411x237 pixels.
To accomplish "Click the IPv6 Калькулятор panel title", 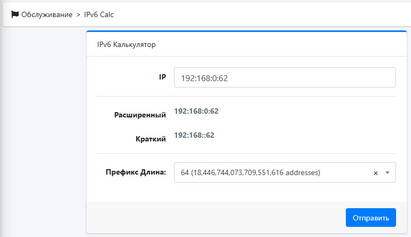I will coord(126,45).
